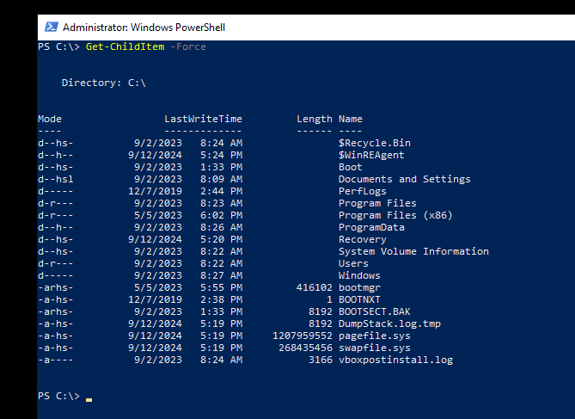The height and width of the screenshot is (419, 575).
Task: Click the PerfLogs folder name
Action: 363,191
